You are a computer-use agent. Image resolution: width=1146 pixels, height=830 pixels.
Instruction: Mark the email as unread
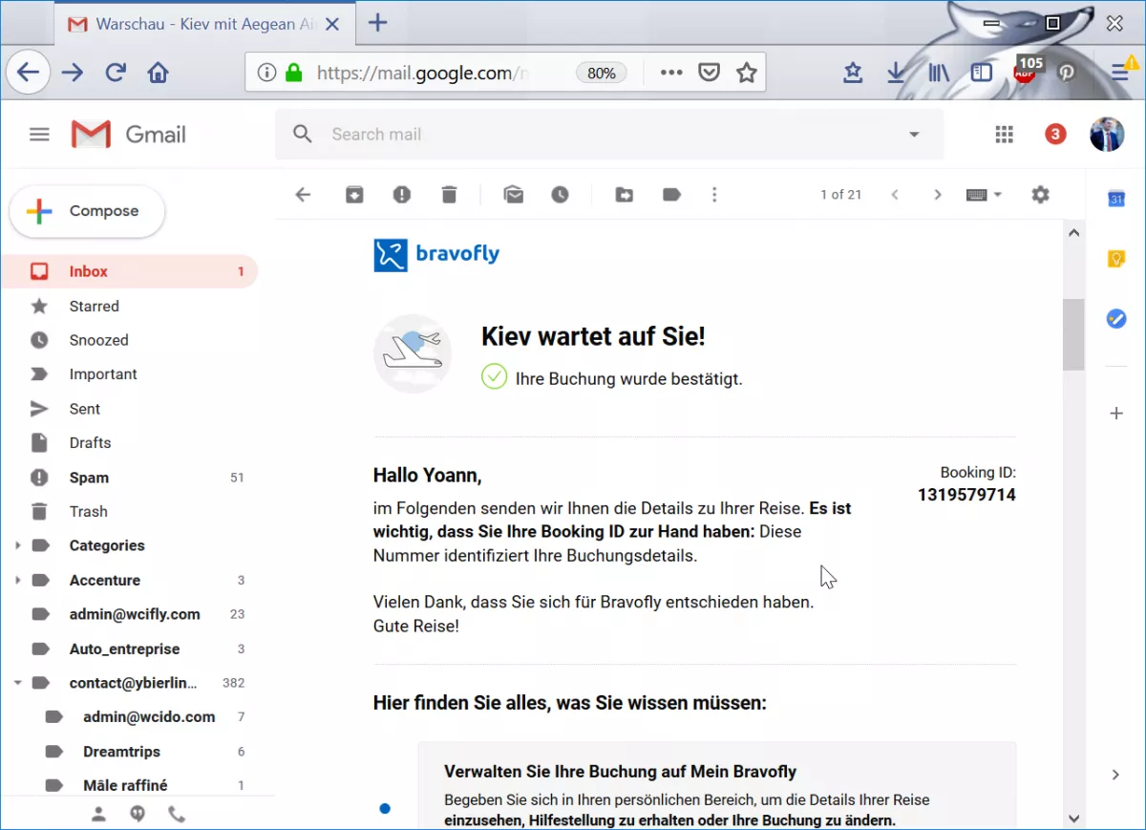pyautogui.click(x=514, y=195)
